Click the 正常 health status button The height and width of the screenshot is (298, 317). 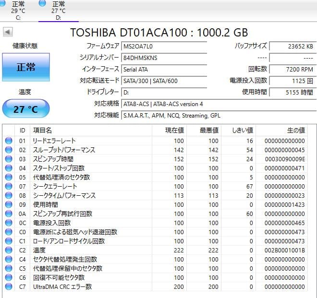pos(26,67)
